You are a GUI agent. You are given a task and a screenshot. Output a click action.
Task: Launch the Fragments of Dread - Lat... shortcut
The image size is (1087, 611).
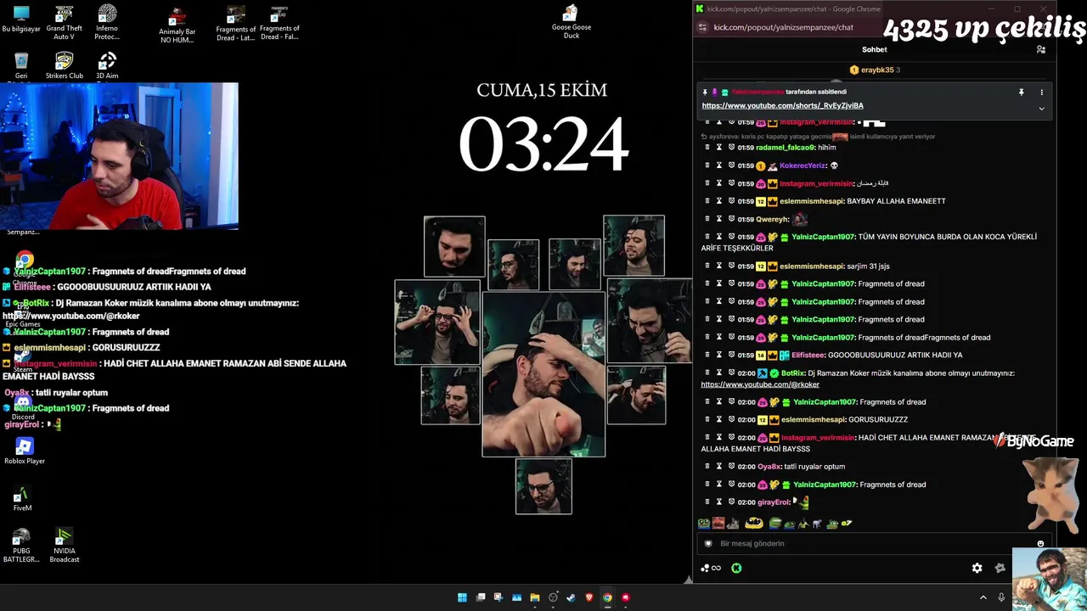pyautogui.click(x=235, y=23)
